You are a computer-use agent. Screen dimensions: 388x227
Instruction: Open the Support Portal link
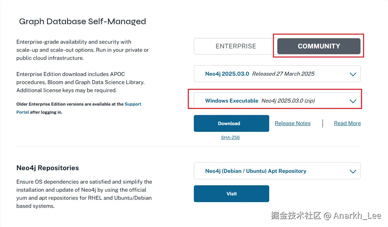point(133,104)
